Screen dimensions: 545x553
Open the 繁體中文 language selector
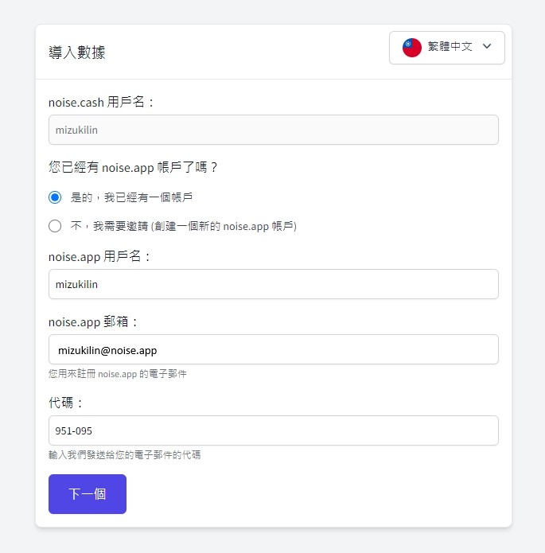coord(447,48)
